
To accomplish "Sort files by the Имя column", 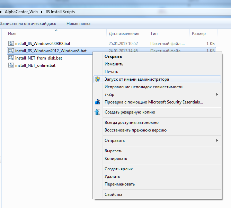I will pos(12,34).
